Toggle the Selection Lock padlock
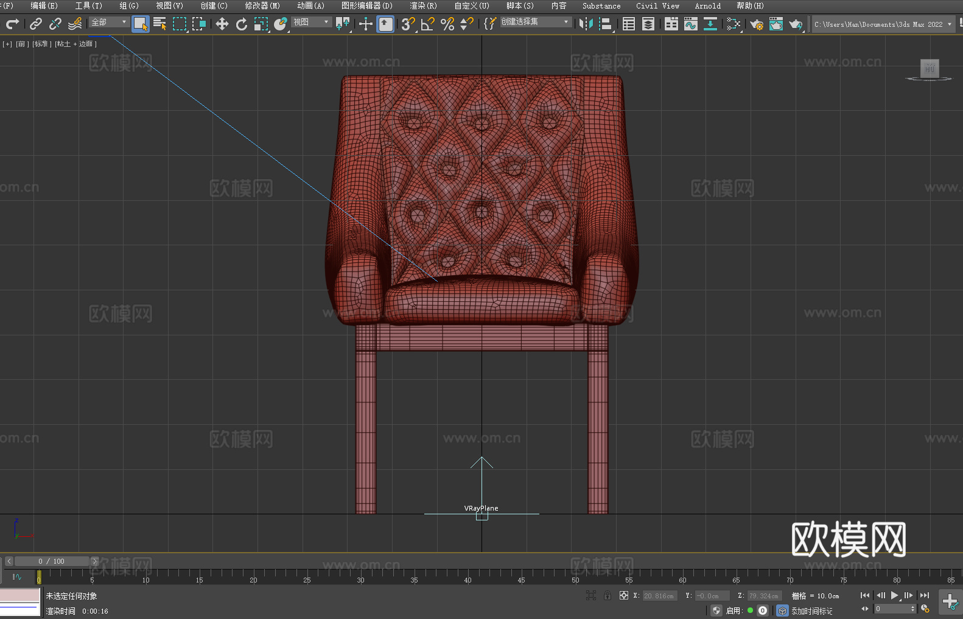This screenshot has height=619, width=963. point(608,595)
